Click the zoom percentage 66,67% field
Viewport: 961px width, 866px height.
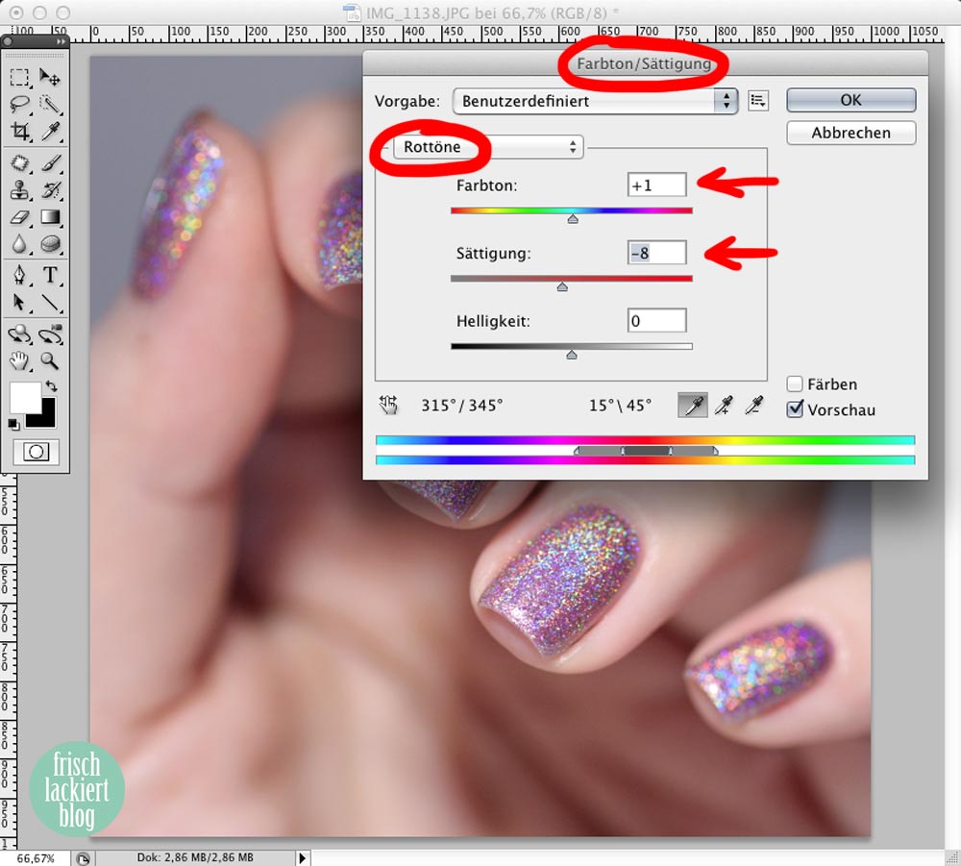coord(35,858)
